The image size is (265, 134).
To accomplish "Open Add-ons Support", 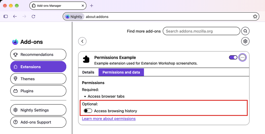I will (x=38, y=122).
